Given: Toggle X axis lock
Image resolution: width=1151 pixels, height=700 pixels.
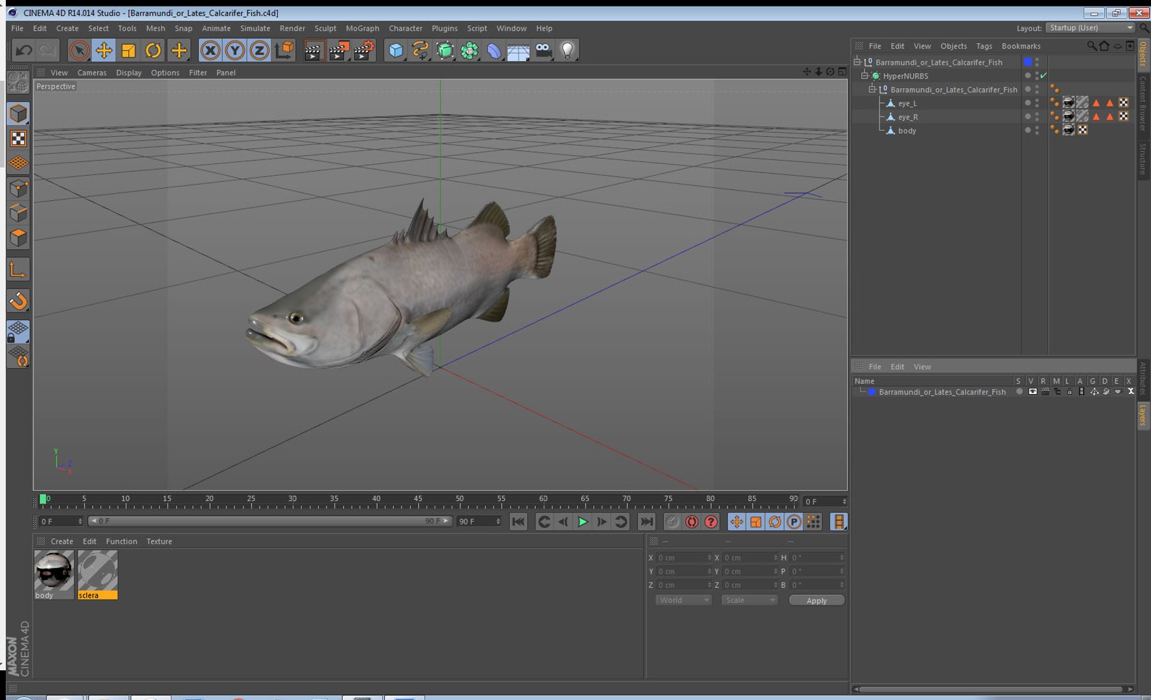Looking at the screenshot, I should (x=210, y=51).
